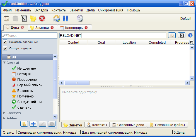
Task: Open the Связанные дела tab
Action: click(128, 125)
